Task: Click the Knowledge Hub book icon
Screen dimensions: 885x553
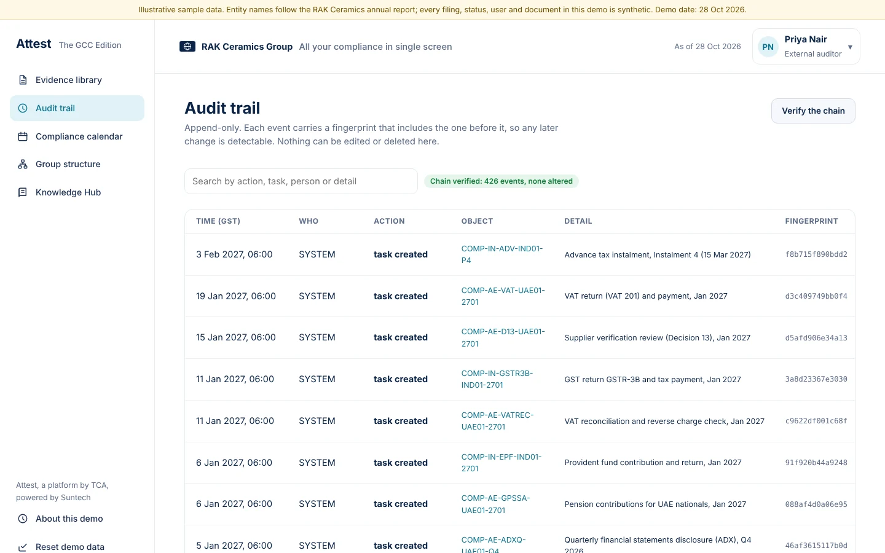Action: pos(23,192)
